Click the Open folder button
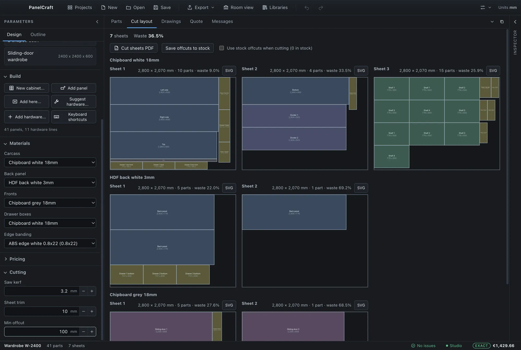This screenshot has height=350, width=521. click(135, 8)
